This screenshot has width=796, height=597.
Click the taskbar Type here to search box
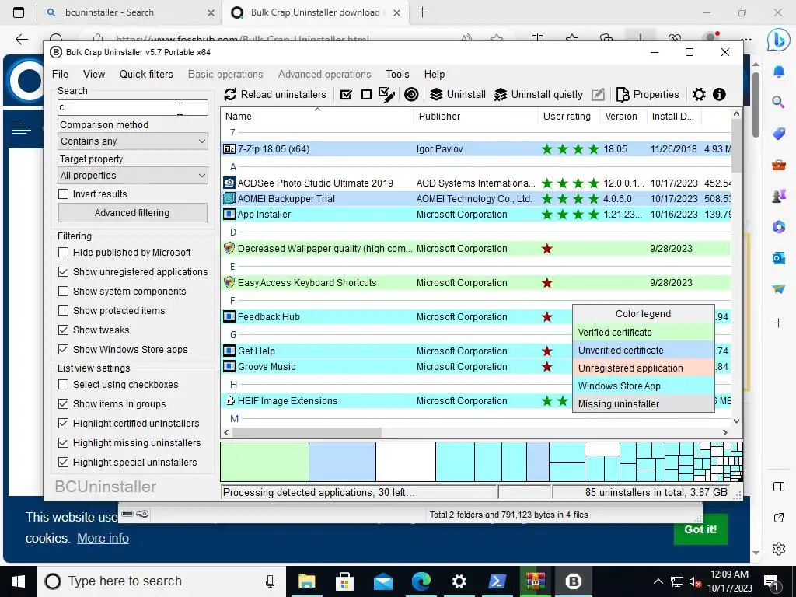point(162,581)
